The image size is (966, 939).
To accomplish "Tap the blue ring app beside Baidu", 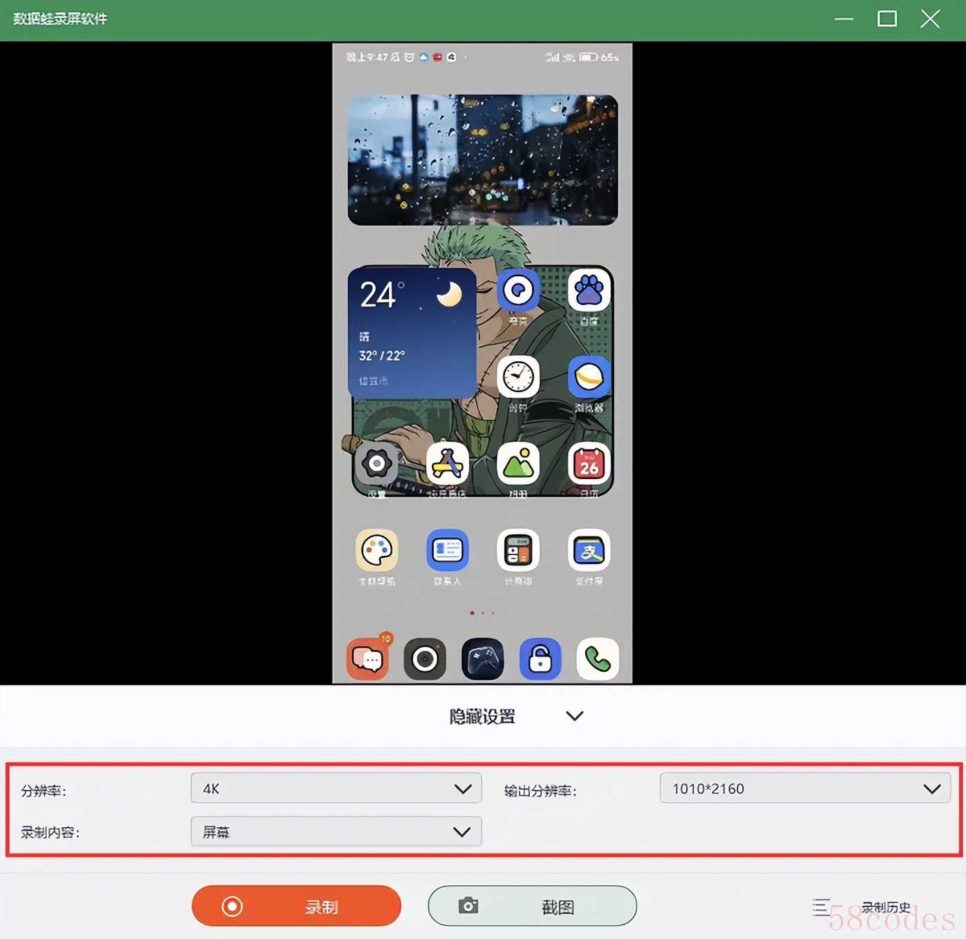I will click(518, 290).
